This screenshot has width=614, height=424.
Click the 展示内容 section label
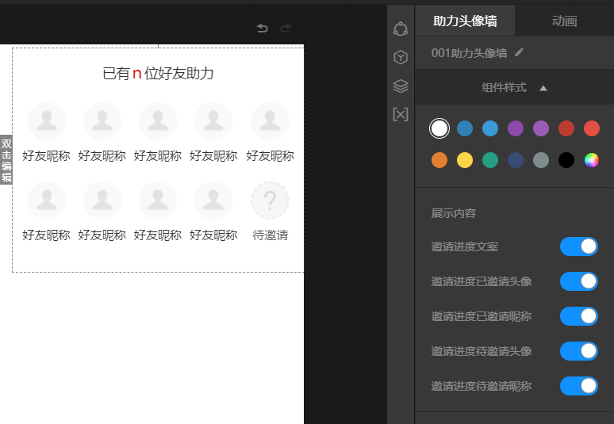[454, 213]
